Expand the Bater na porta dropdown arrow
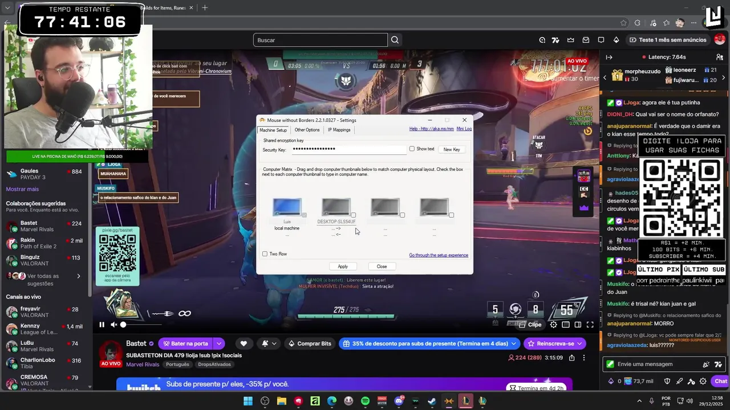The image size is (730, 410). 218,343
